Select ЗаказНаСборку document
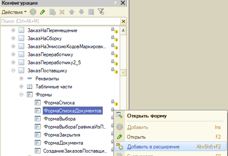 pyautogui.click(x=44, y=38)
